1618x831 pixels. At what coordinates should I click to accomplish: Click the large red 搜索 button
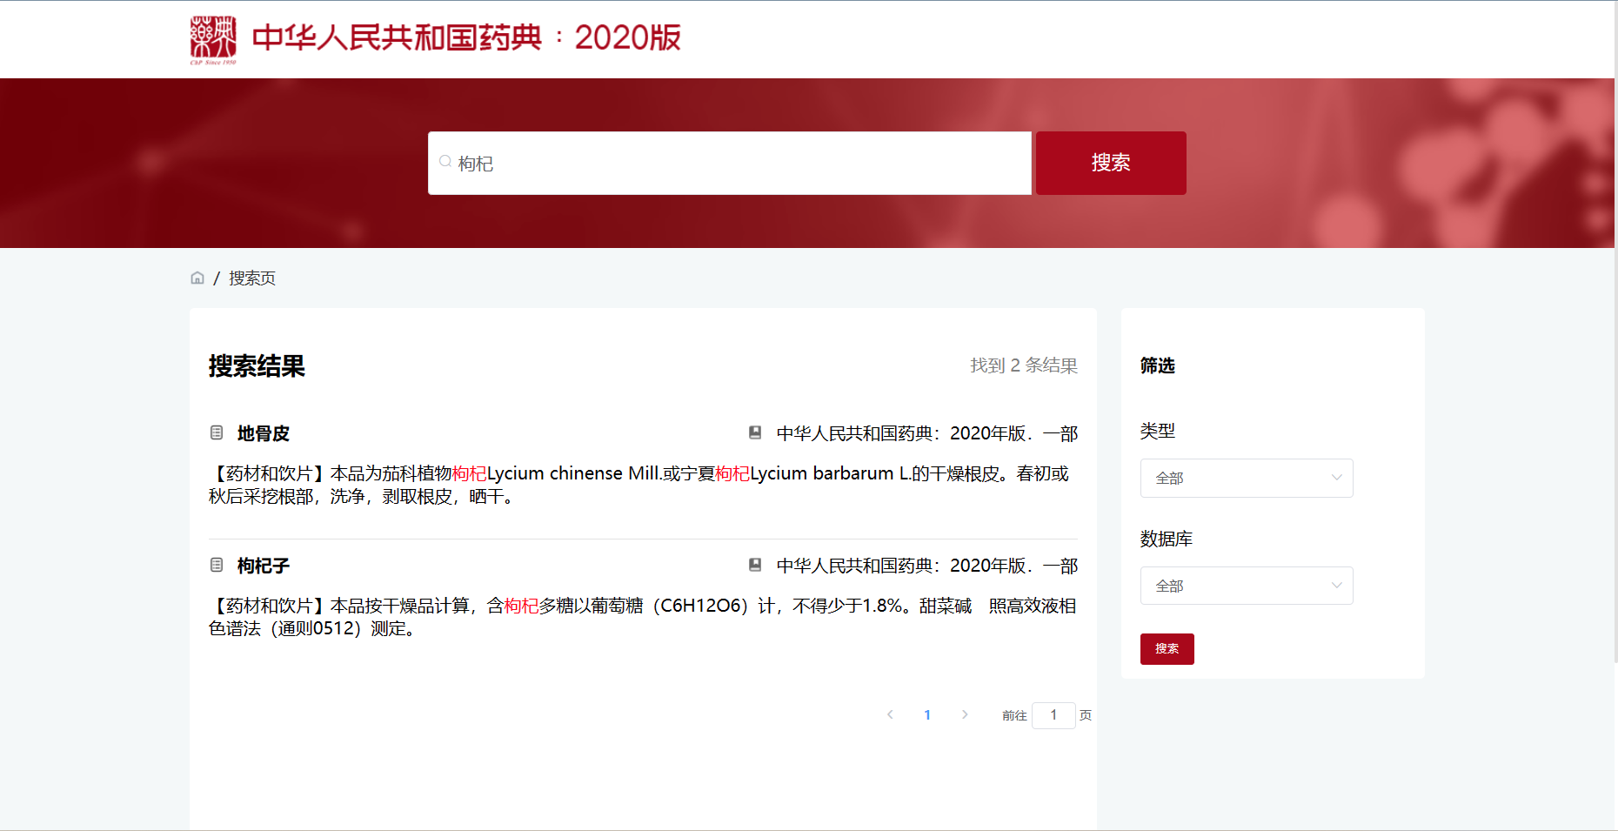click(x=1110, y=163)
